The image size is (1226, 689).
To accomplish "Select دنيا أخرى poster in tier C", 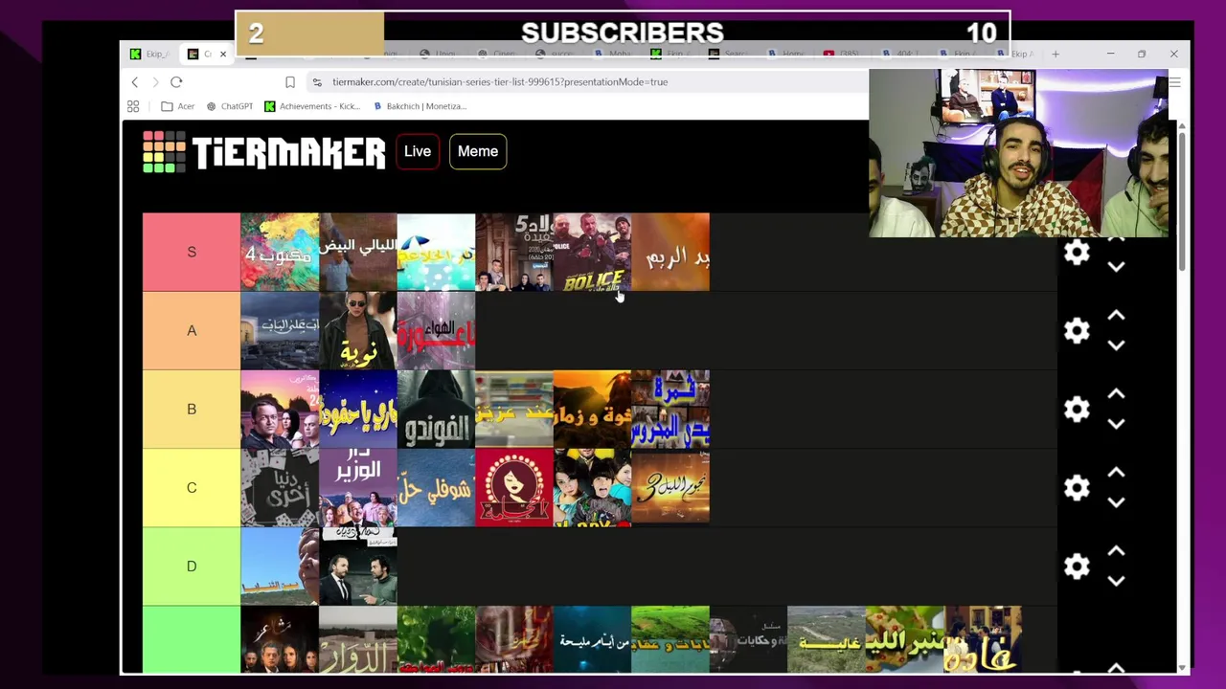I will 280,488.
